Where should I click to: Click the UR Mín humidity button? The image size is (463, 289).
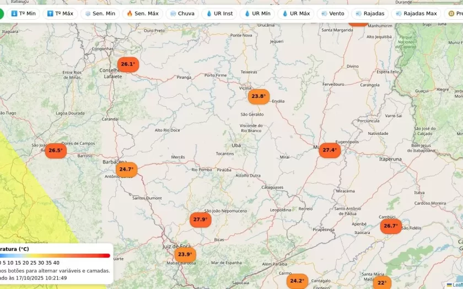[257, 13]
